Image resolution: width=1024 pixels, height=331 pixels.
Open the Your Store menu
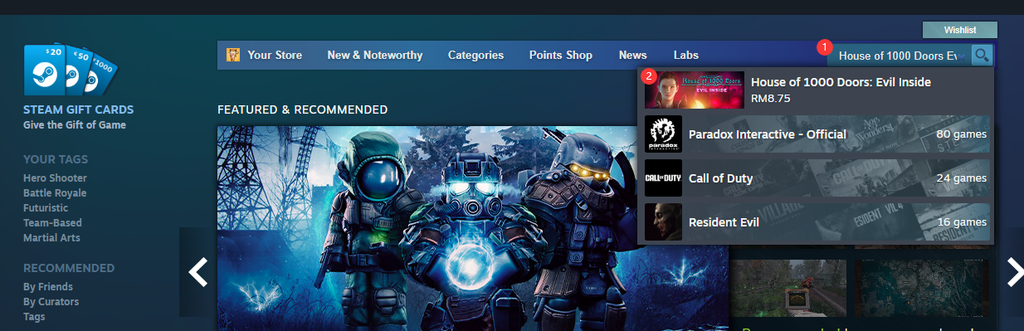coord(275,56)
